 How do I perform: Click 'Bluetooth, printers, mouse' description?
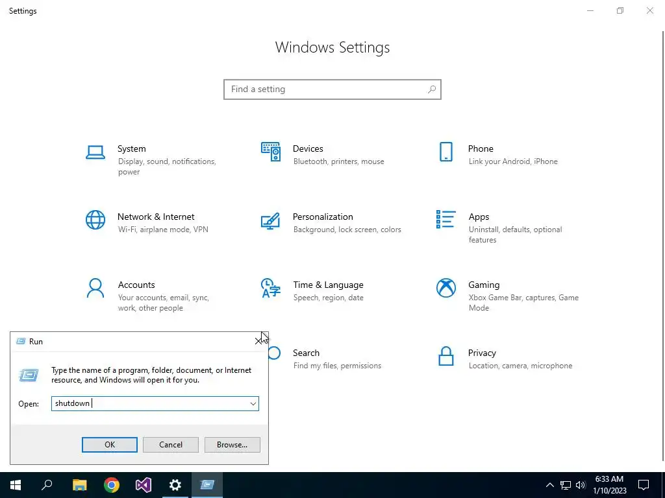point(338,161)
